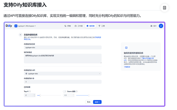Adjust the Top K slider handle
Image resolution: width=177 pixels, height=110 pixels.
click(40, 95)
